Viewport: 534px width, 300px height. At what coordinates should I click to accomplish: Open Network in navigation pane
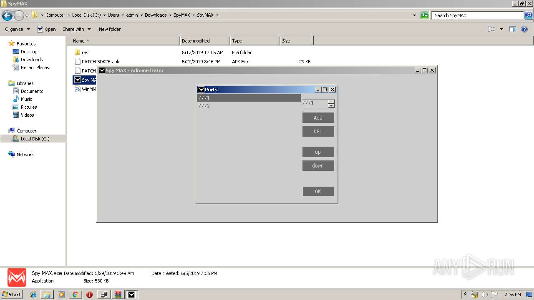pos(25,155)
